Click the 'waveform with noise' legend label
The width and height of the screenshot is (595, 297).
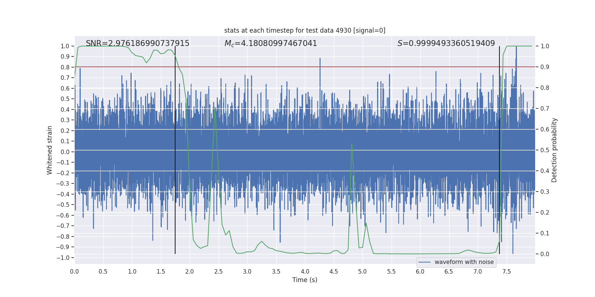point(464,262)
